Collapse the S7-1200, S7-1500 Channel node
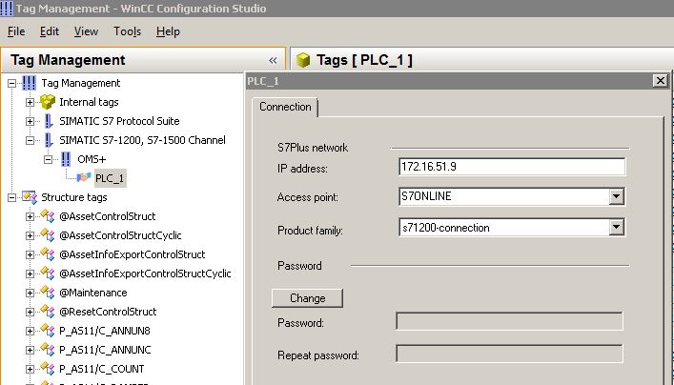674x385 pixels. coord(30,140)
